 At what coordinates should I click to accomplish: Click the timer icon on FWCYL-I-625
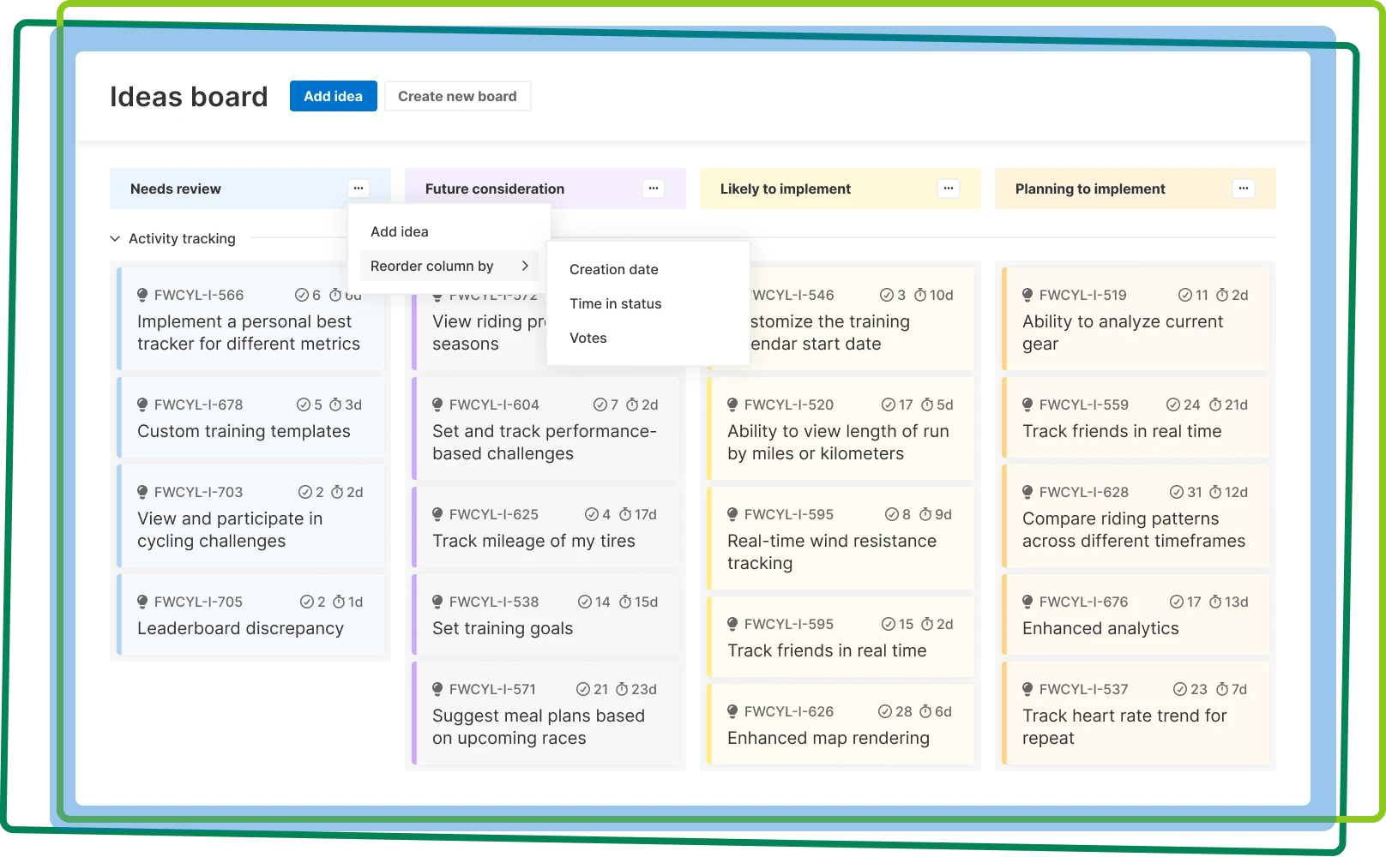[626, 514]
